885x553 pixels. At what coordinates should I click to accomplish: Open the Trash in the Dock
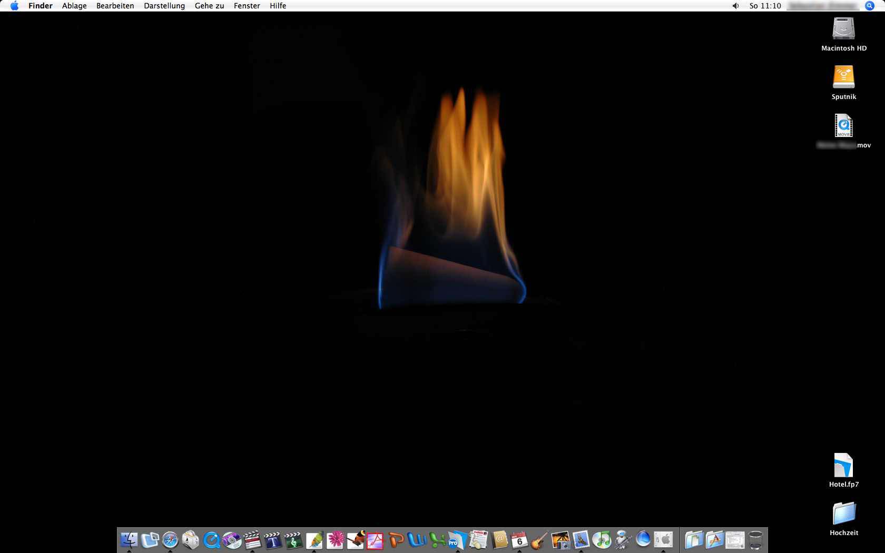click(x=756, y=540)
